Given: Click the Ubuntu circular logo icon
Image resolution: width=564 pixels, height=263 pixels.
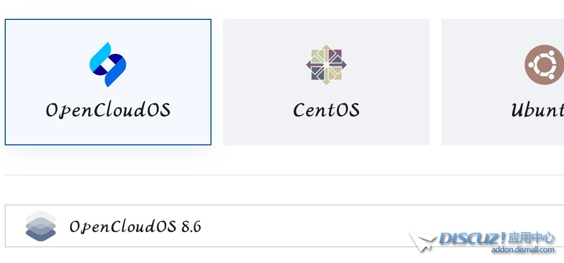Looking at the screenshot, I should [x=544, y=65].
